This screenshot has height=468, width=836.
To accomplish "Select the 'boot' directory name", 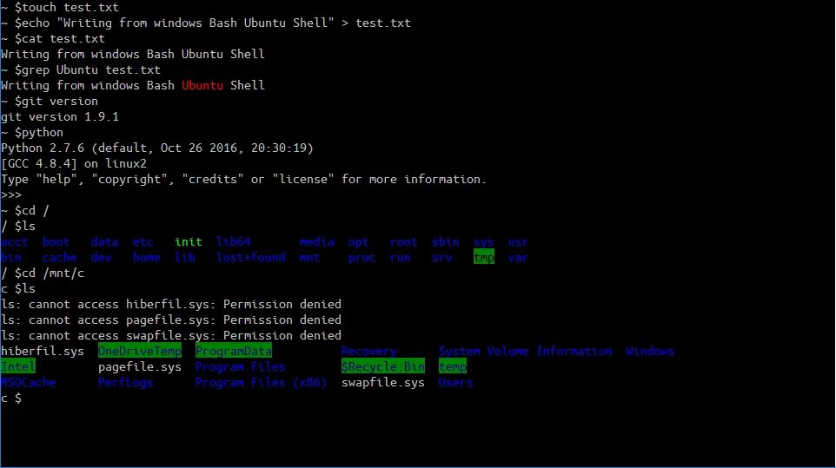I will [x=56, y=241].
